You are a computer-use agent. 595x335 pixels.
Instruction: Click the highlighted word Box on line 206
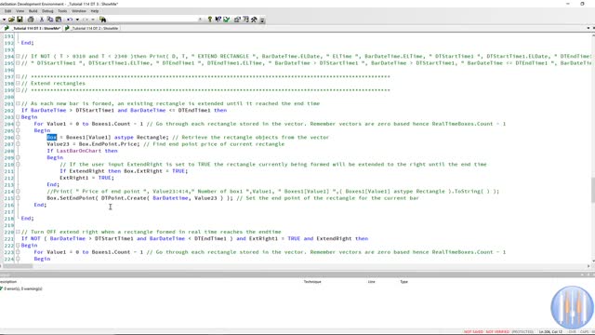click(x=52, y=137)
